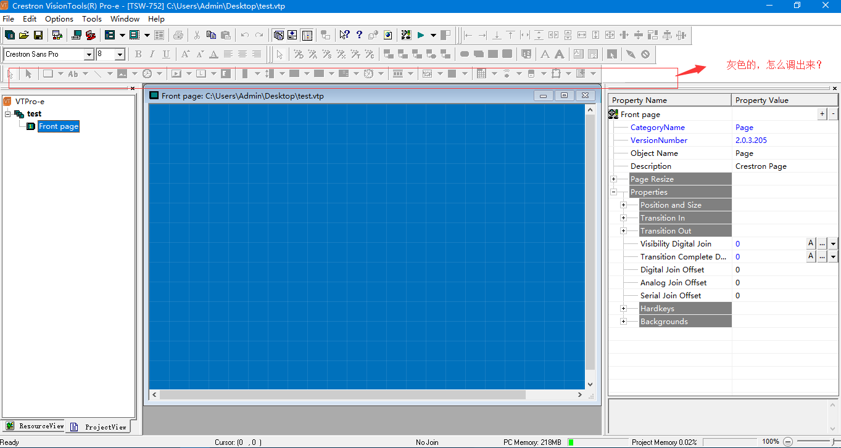Open Visibility Digital Join dropdown arrow
Viewport: 841px width, 448px height.
point(833,244)
